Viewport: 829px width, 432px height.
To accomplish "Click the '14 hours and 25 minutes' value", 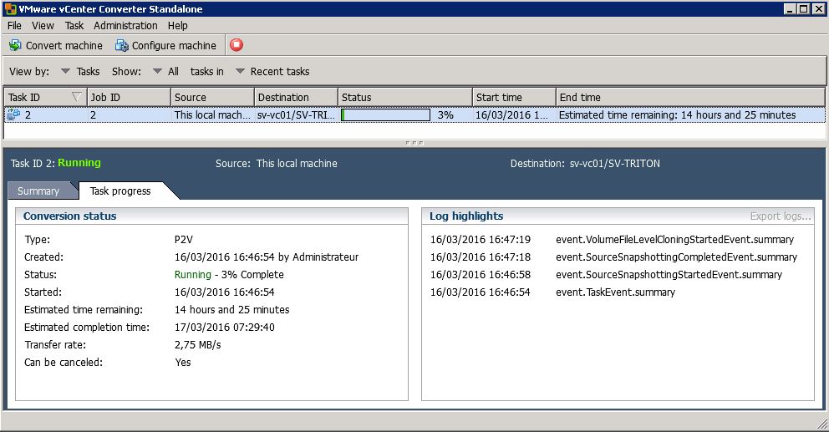I will click(x=231, y=310).
